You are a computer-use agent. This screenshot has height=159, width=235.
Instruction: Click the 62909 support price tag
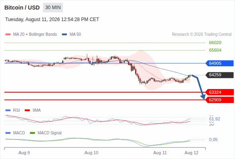[x=219, y=100]
